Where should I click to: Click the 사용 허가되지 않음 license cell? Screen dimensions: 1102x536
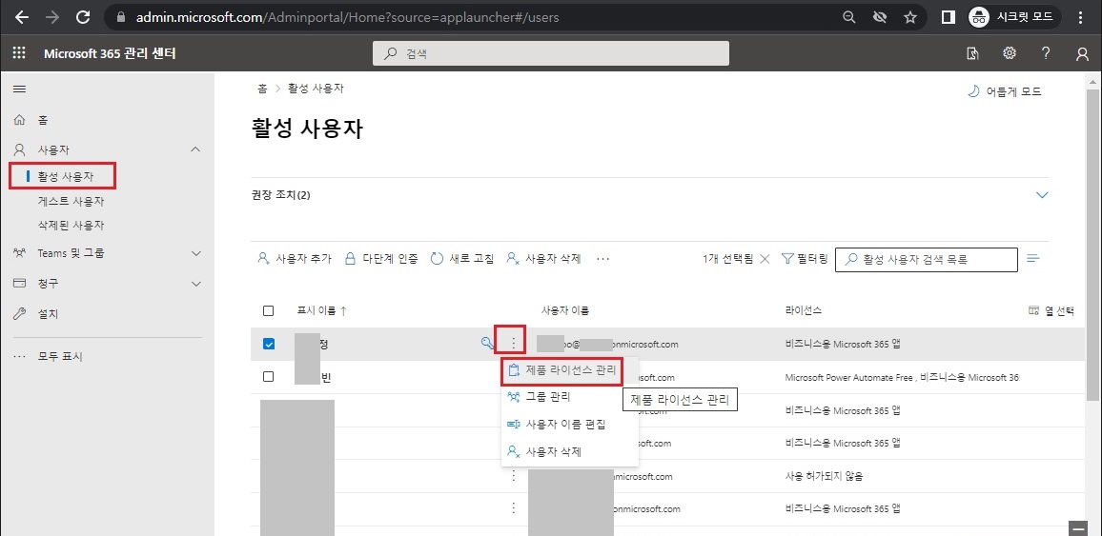click(x=825, y=476)
